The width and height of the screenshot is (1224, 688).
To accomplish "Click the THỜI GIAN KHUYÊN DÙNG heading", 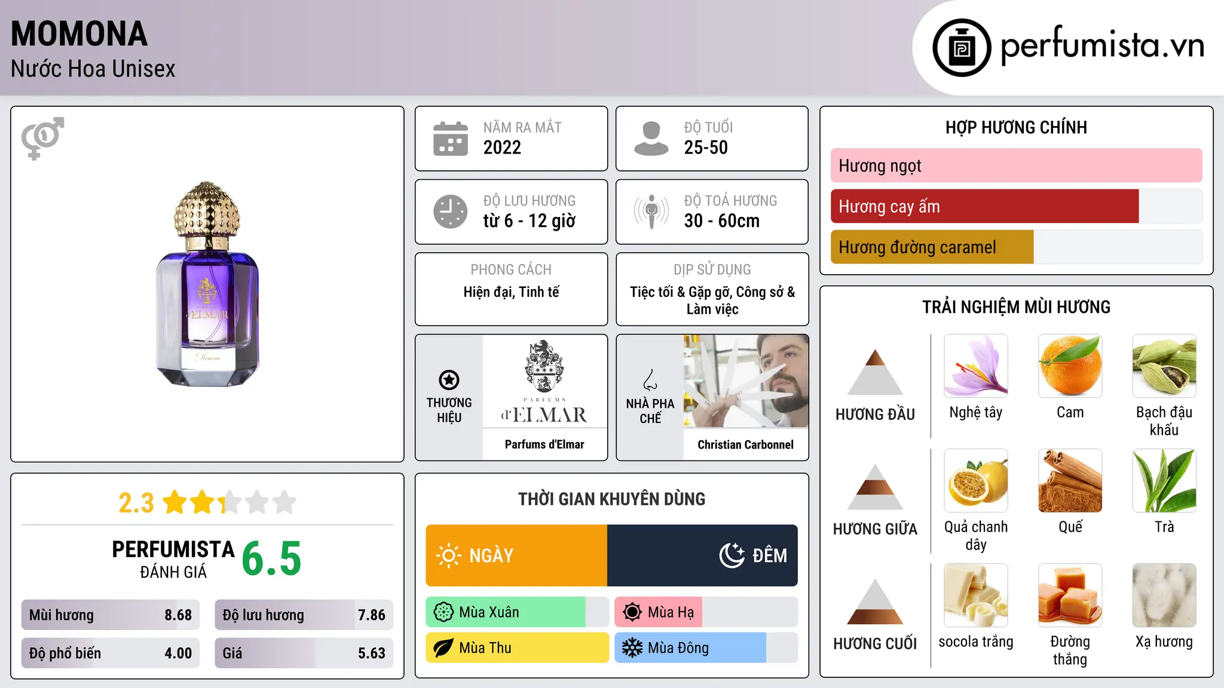I will 612,499.
